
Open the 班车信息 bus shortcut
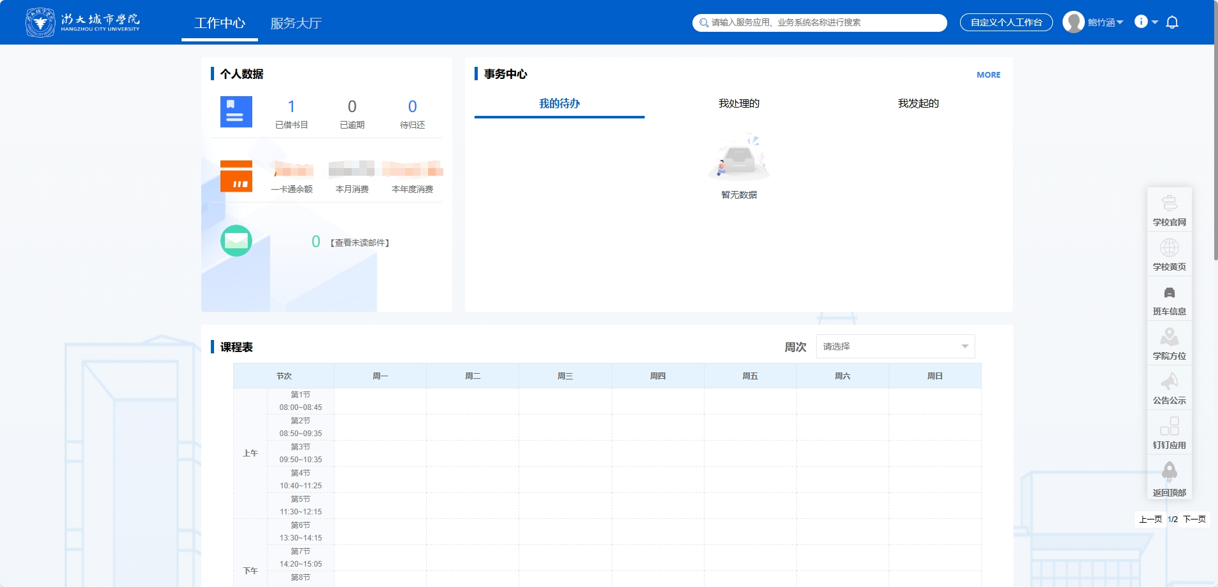(1170, 299)
